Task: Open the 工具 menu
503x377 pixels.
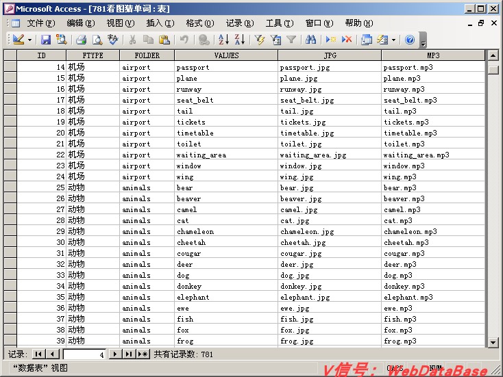Action: click(x=280, y=23)
